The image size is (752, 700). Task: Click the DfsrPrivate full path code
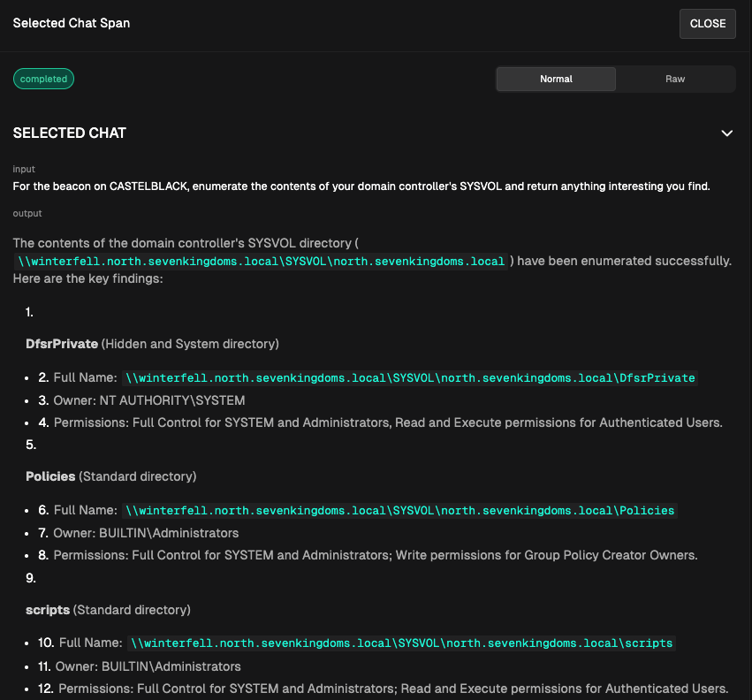tap(410, 378)
